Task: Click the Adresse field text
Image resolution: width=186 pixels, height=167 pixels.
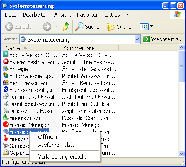Action: [x=49, y=40]
